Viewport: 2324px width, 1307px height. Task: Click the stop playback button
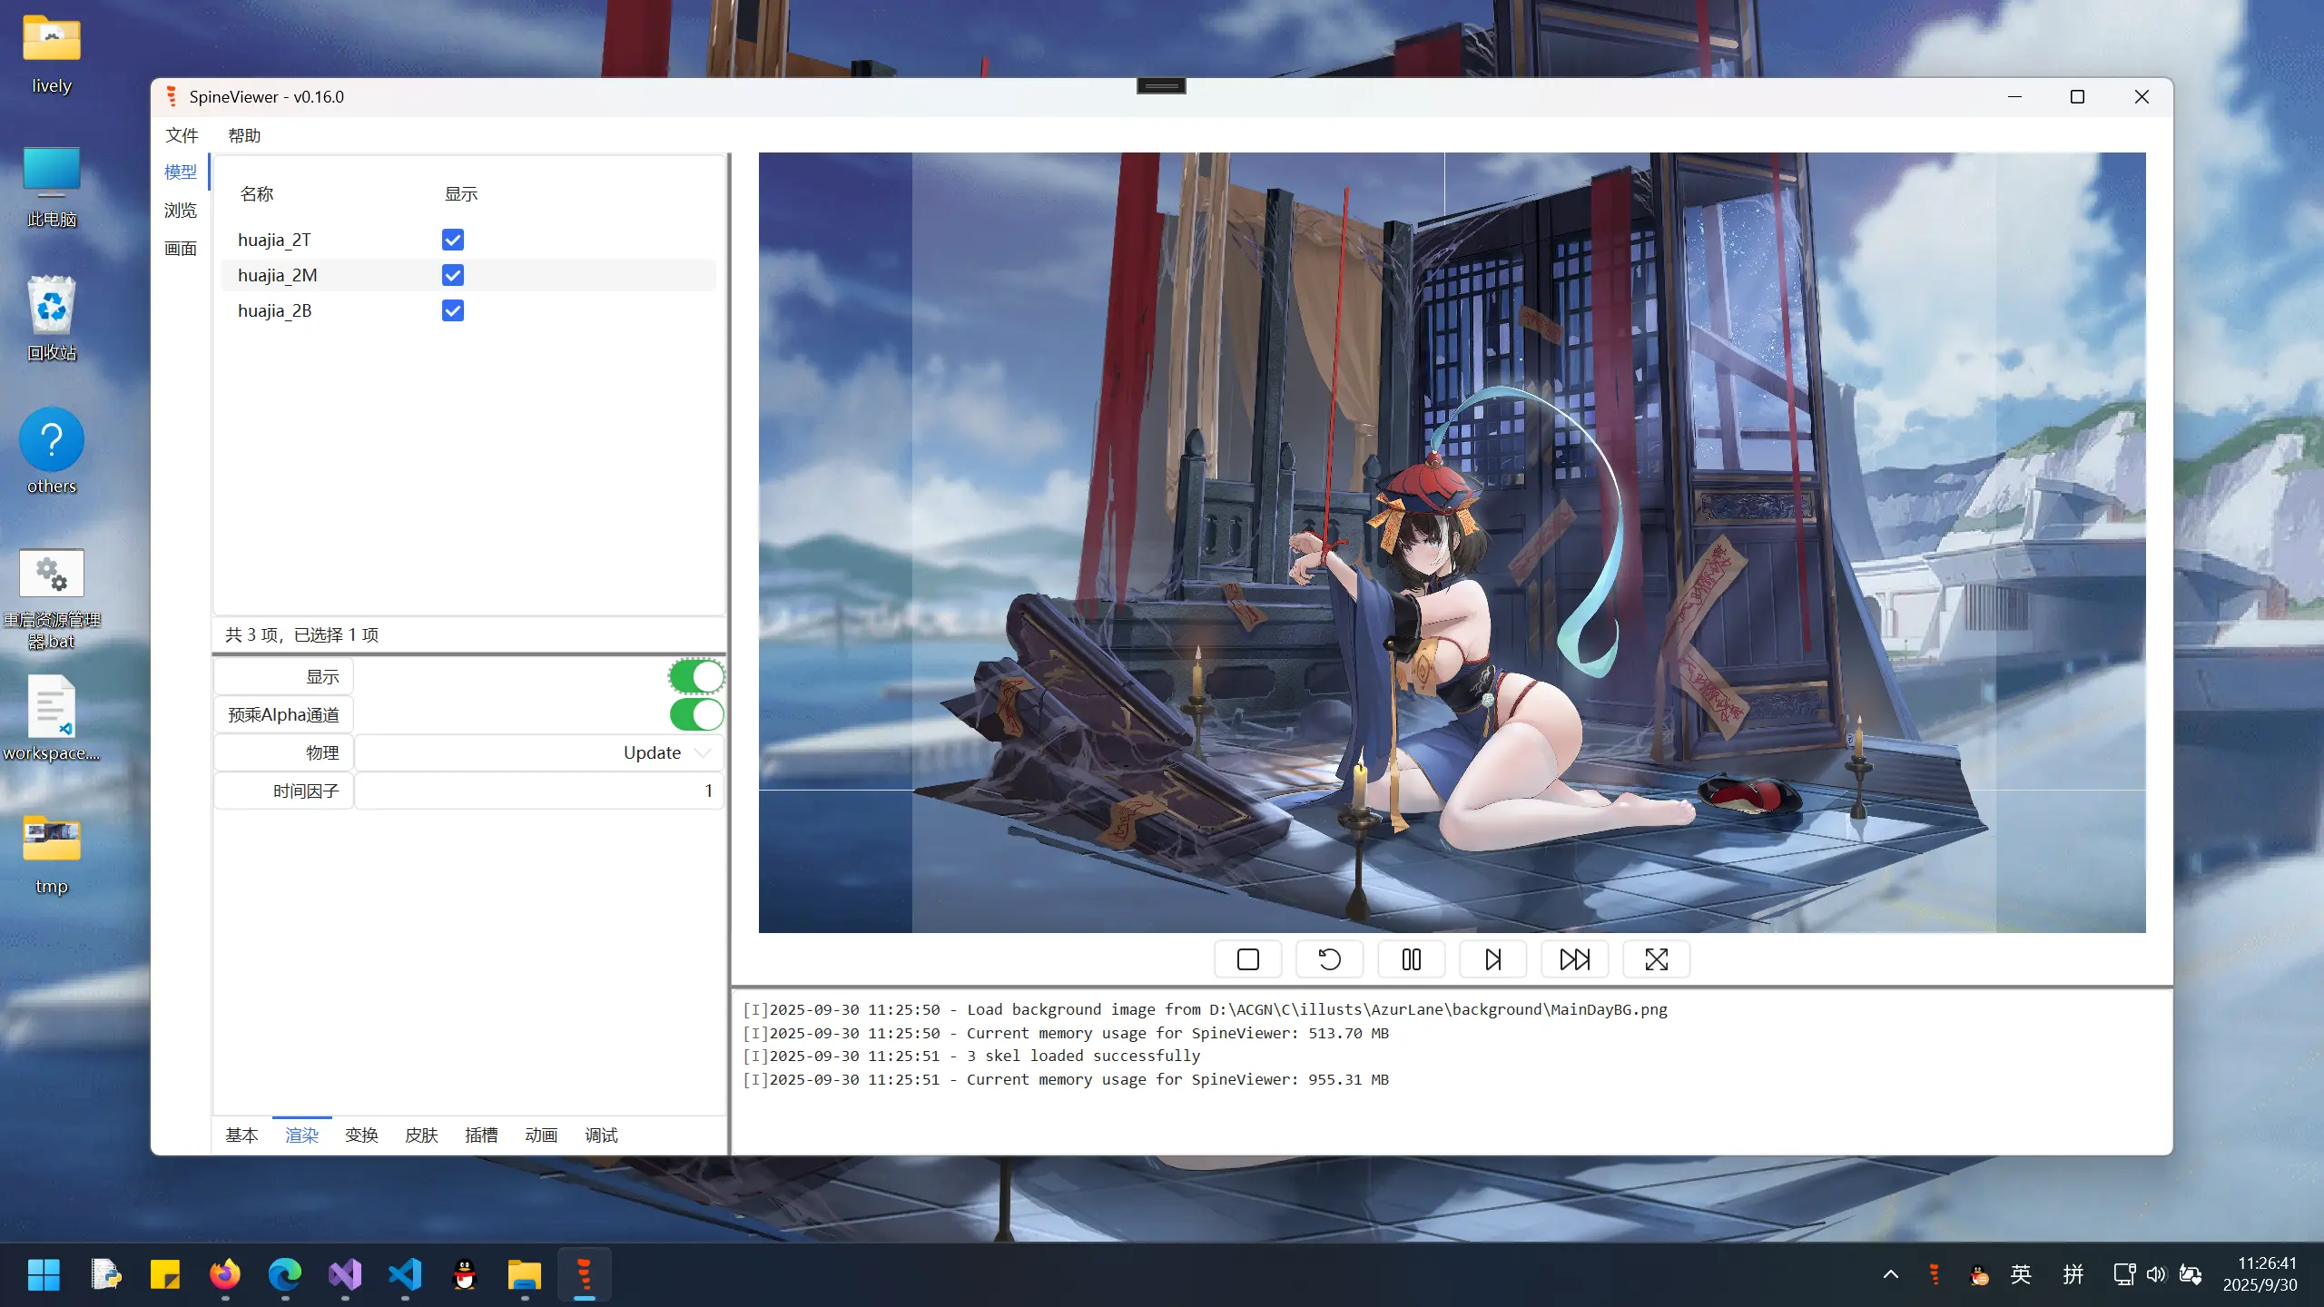click(1248, 959)
